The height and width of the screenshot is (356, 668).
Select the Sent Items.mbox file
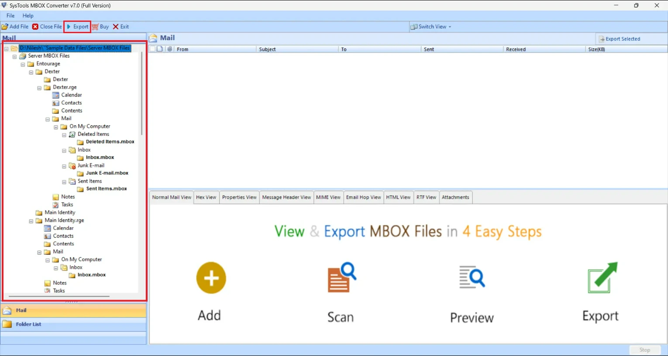pyautogui.click(x=107, y=189)
